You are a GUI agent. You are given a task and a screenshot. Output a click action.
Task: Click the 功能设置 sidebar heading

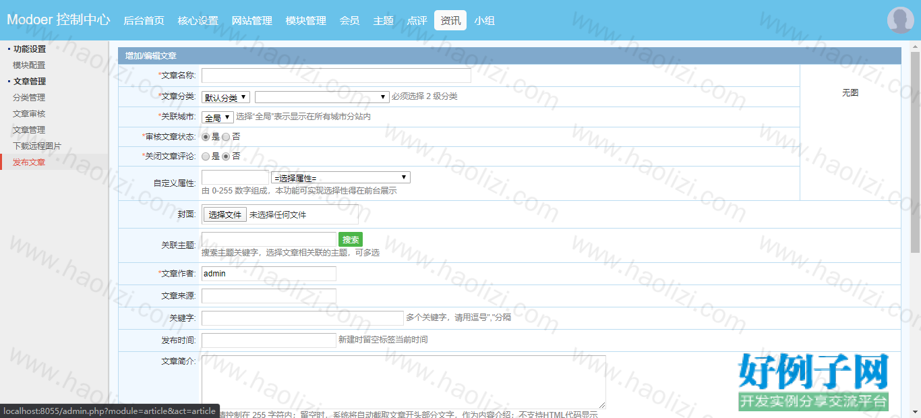pyautogui.click(x=30, y=49)
